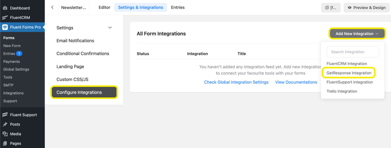The height and width of the screenshot is (148, 391).
Task: Click the Posts pushpin icon
Action: coord(5,124)
